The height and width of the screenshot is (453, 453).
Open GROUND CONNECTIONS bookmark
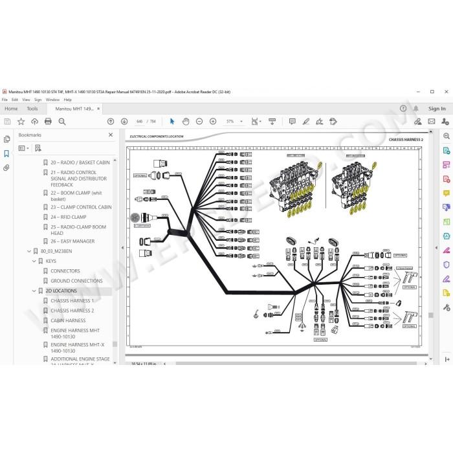click(x=76, y=281)
